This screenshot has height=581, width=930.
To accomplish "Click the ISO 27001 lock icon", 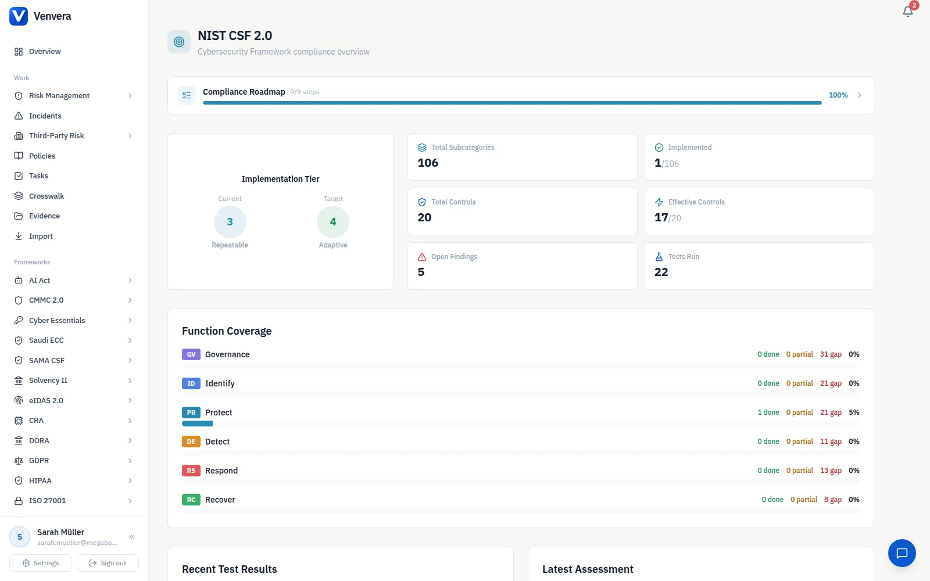I will click(x=19, y=501).
